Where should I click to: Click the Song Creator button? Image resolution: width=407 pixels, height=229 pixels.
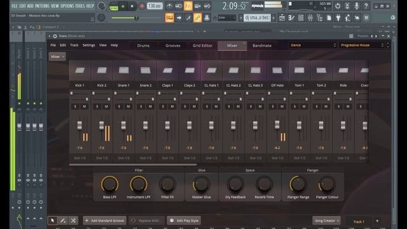[326, 221]
